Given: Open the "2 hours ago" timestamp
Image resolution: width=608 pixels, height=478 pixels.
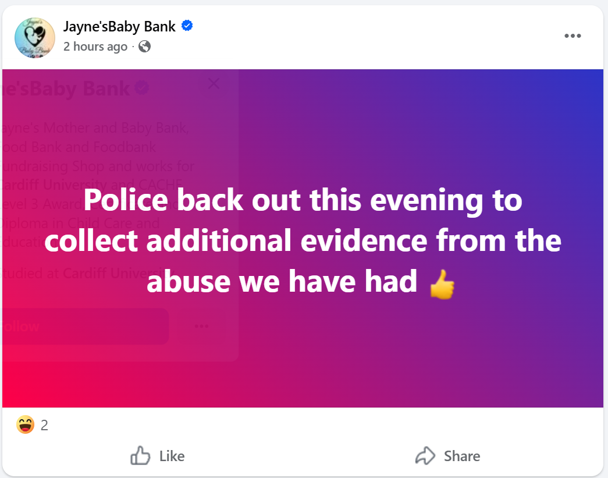Looking at the screenshot, I should [95, 47].
